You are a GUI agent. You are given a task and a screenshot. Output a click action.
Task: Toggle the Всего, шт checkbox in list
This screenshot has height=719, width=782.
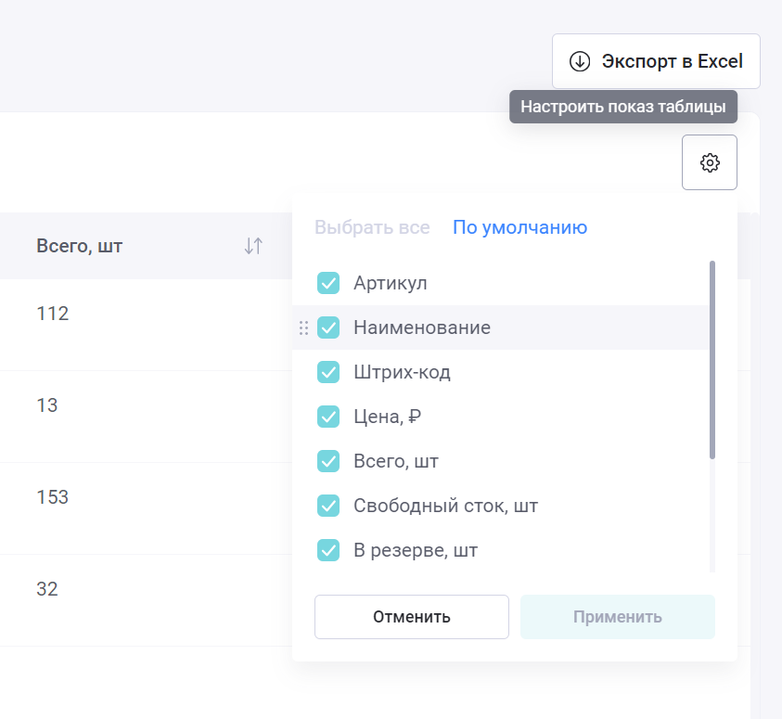328,461
